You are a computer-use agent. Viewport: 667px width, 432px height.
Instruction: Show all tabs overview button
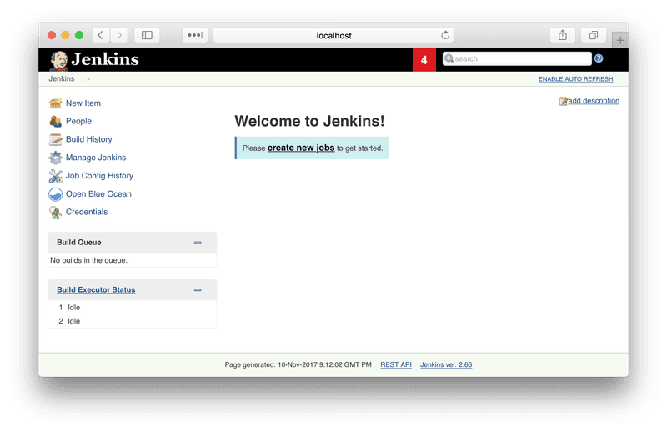tap(594, 35)
